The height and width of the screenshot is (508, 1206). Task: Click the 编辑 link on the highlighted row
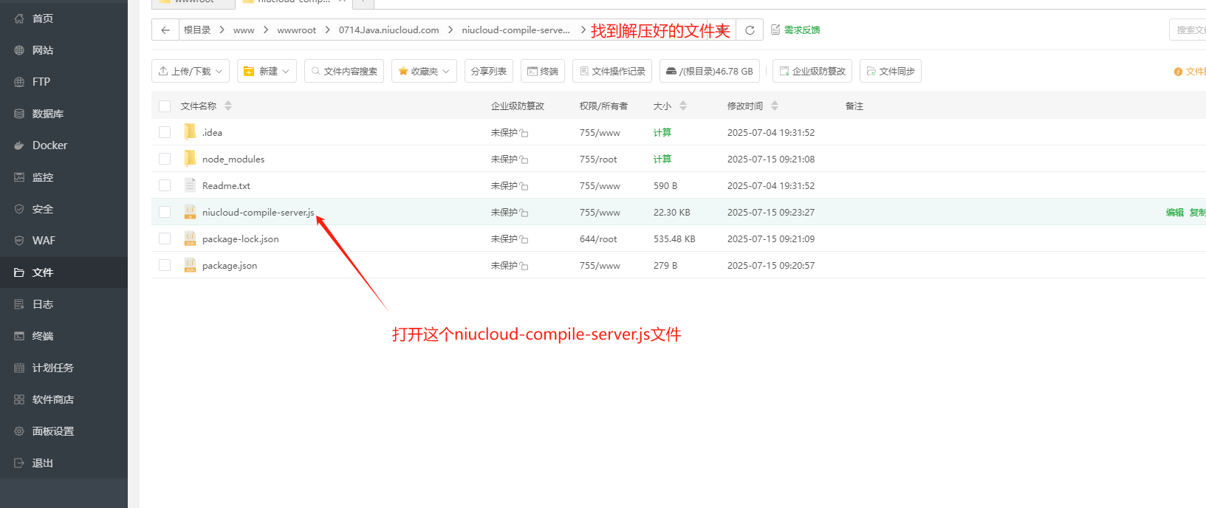(x=1174, y=212)
